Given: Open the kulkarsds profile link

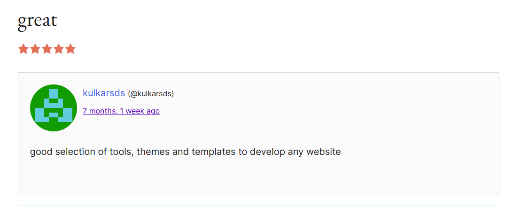Looking at the screenshot, I should pyautogui.click(x=104, y=93).
